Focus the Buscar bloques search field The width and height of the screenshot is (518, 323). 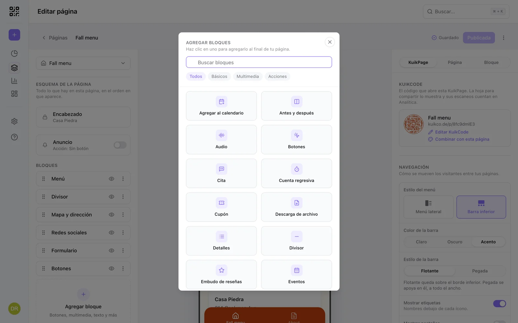[259, 62]
